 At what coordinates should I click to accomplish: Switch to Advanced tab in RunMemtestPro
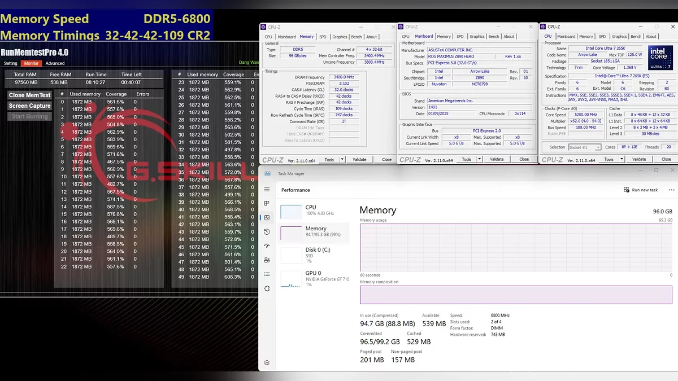pos(55,63)
